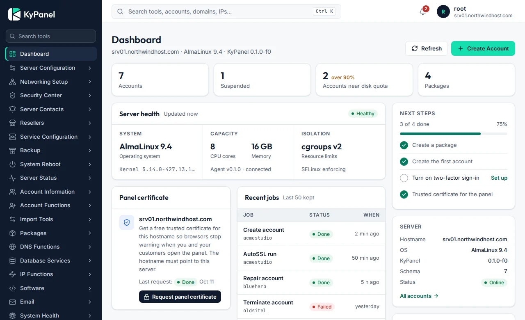Image resolution: width=525 pixels, height=320 pixels.
Task: Click the Server Contacts bell icon
Action: click(12, 109)
